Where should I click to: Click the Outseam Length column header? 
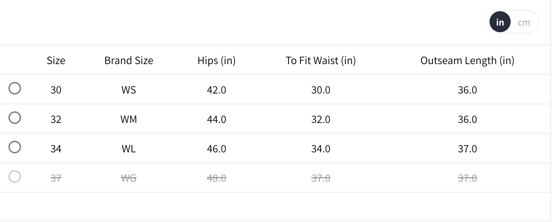[467, 61]
